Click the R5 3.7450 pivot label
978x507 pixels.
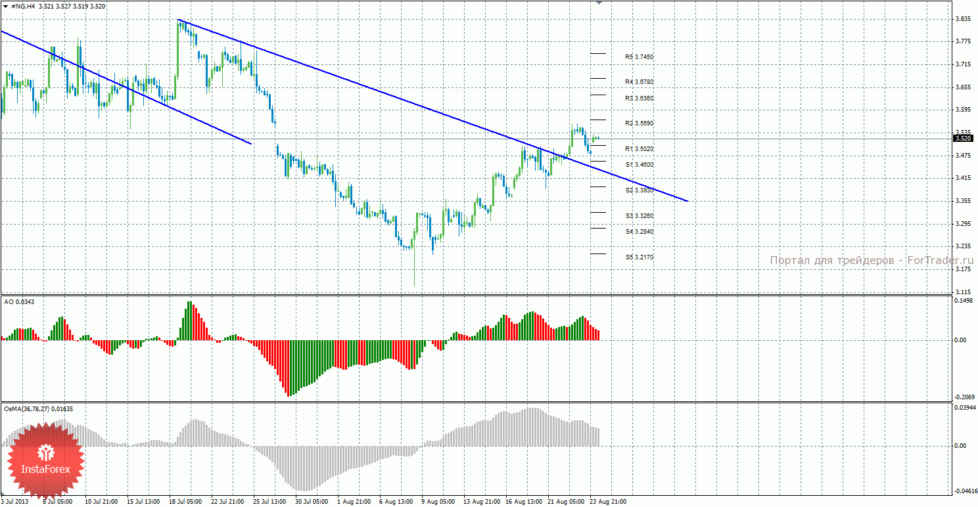pyautogui.click(x=640, y=57)
